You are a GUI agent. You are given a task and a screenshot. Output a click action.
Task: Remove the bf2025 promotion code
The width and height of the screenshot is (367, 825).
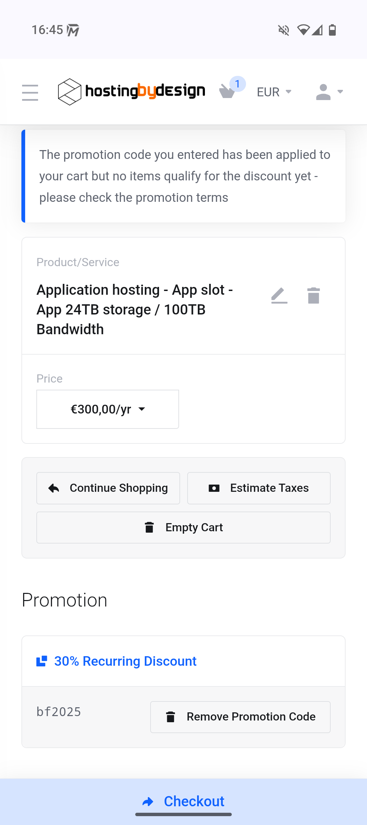click(240, 717)
